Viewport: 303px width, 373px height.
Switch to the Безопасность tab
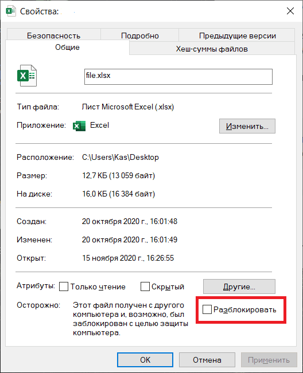click(53, 35)
